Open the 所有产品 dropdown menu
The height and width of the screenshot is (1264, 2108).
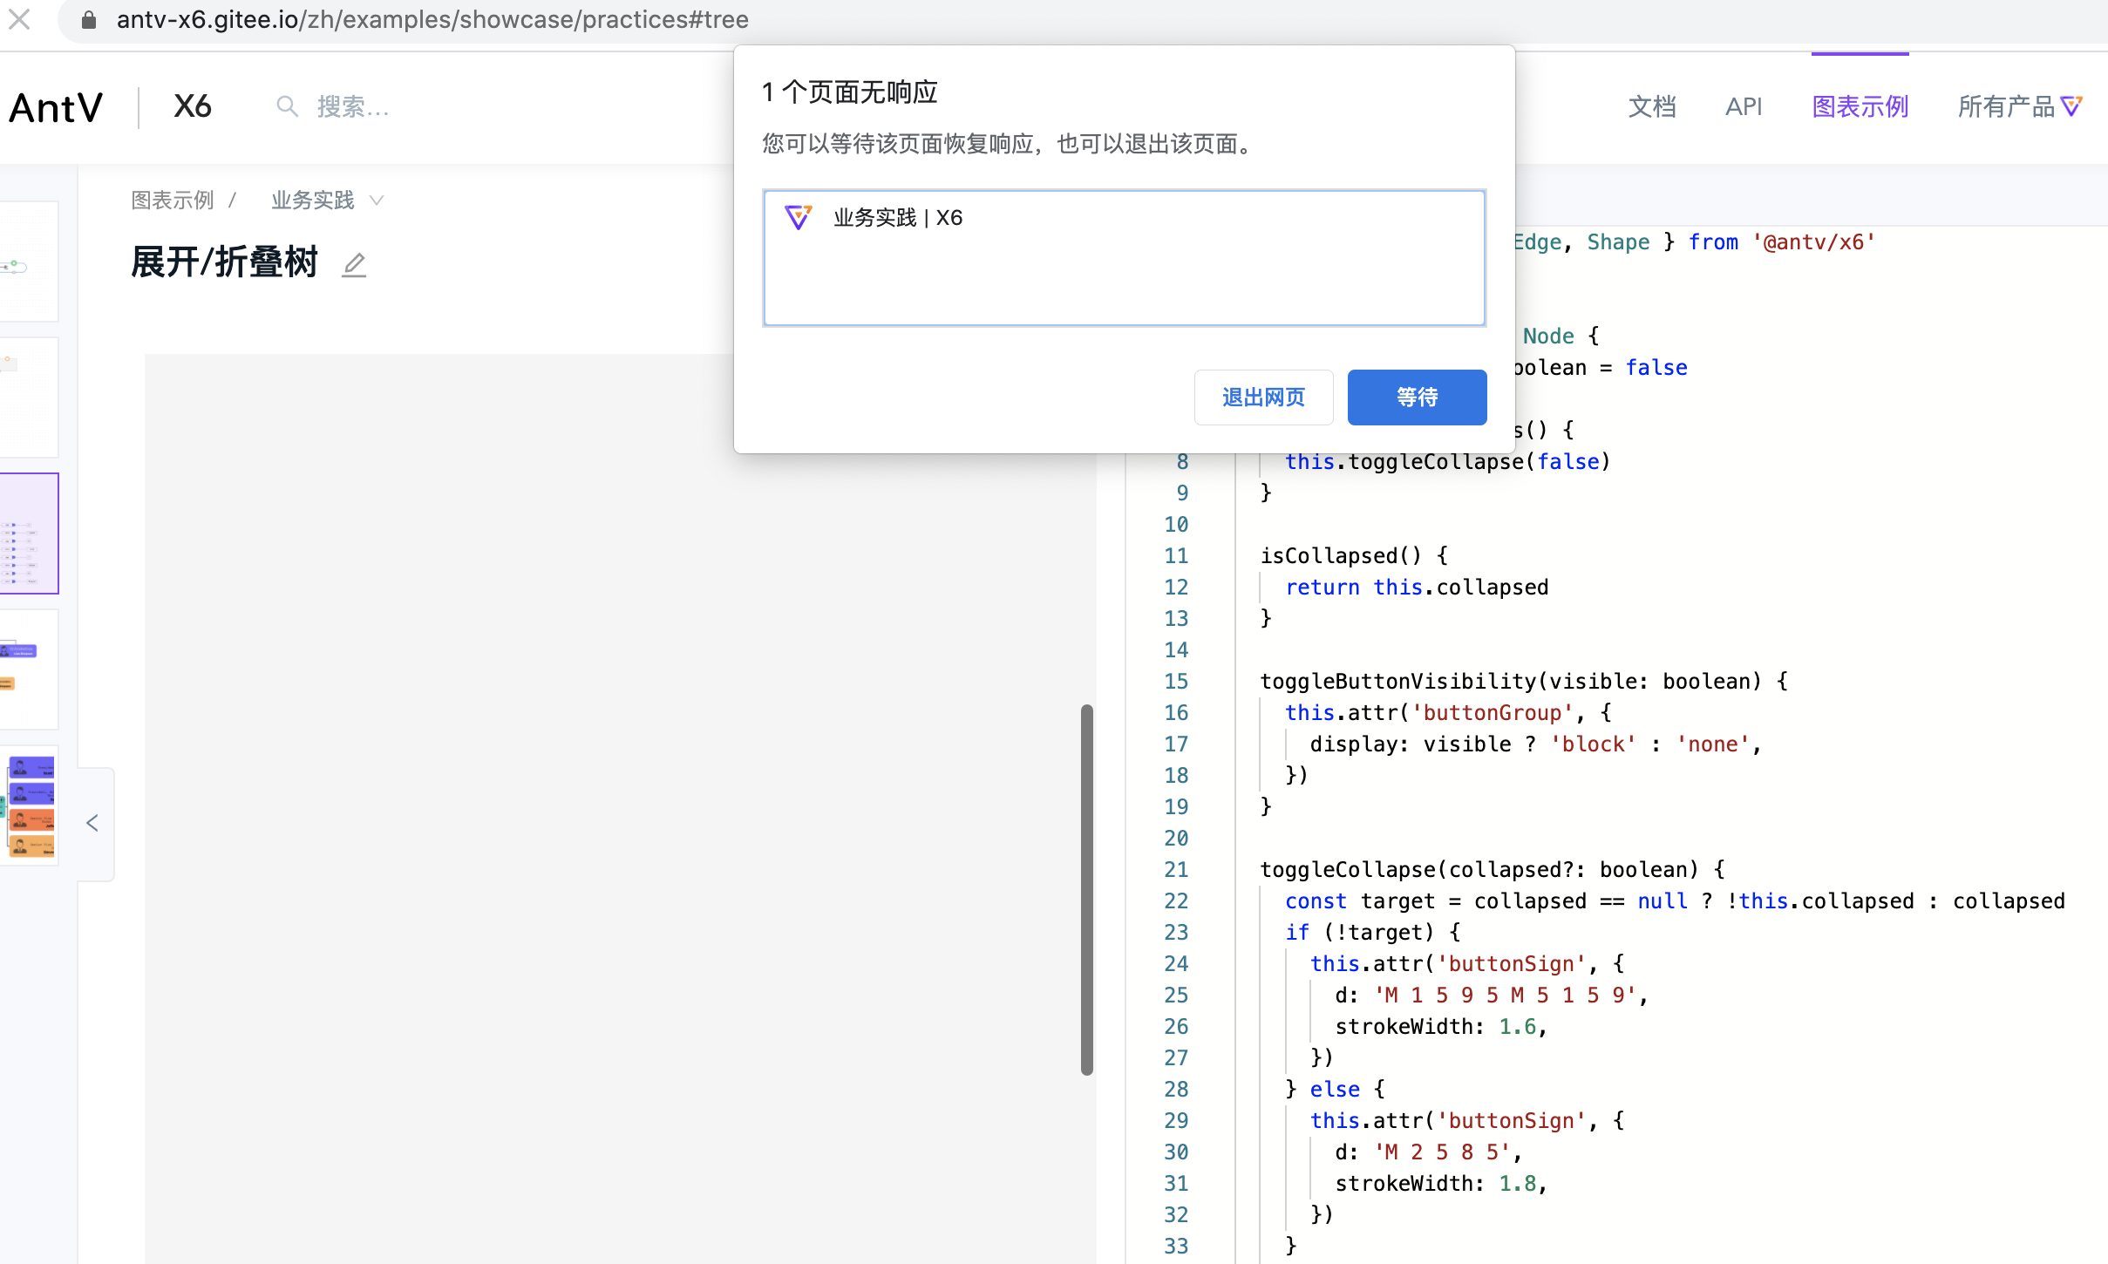pyautogui.click(x=2006, y=105)
